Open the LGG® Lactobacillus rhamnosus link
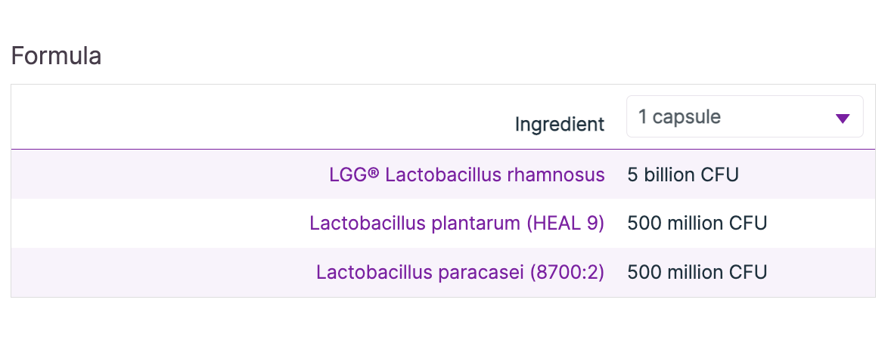This screenshot has width=888, height=343. click(x=467, y=175)
